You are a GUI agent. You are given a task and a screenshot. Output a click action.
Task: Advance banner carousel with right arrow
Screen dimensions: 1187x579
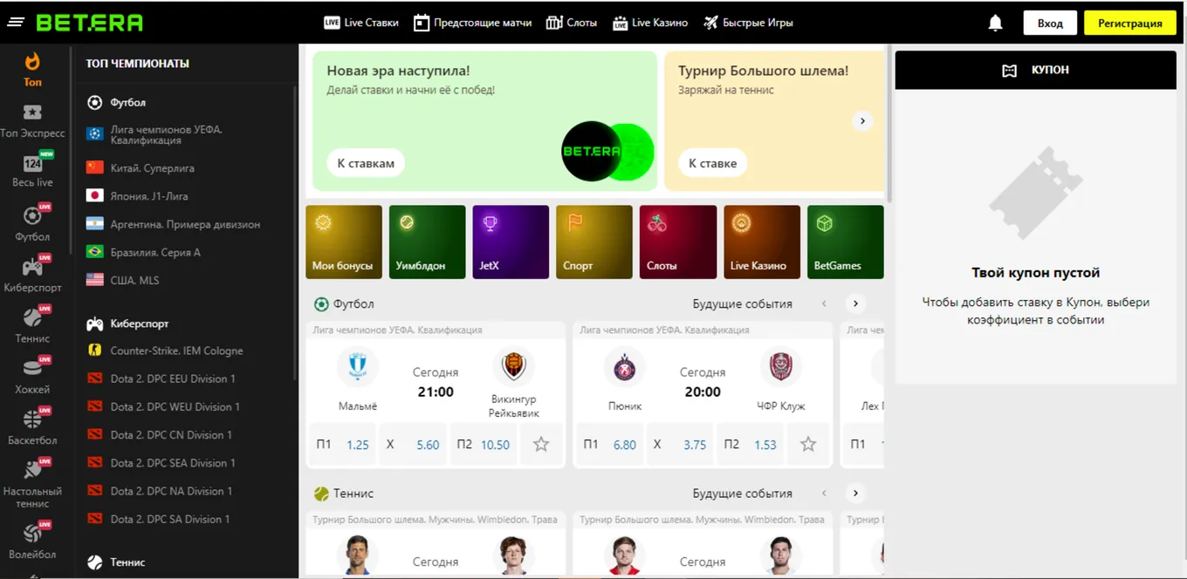(x=862, y=121)
